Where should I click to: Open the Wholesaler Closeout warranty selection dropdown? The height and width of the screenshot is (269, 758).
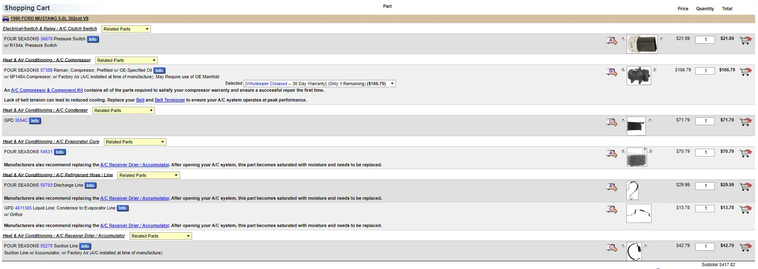(x=320, y=84)
